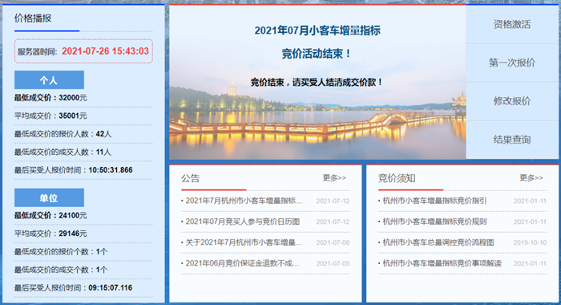
Task: Open announcement 2021年7月杭州市小客车增量指标...
Action: [244, 201]
